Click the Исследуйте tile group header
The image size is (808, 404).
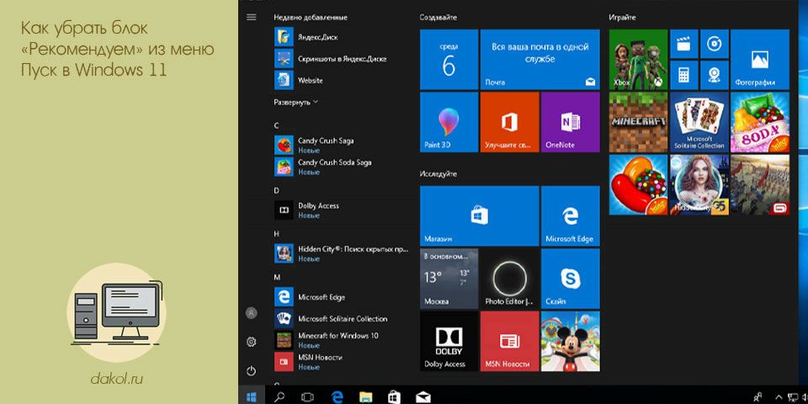[x=438, y=174]
